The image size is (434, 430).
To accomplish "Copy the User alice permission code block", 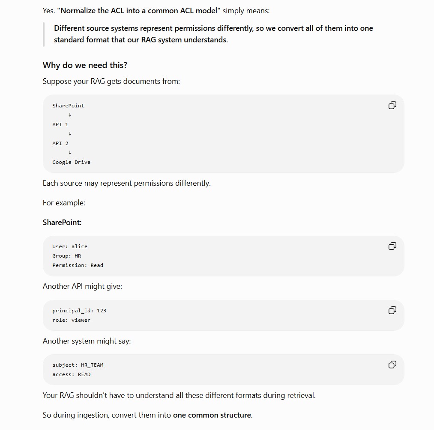I will pos(392,246).
